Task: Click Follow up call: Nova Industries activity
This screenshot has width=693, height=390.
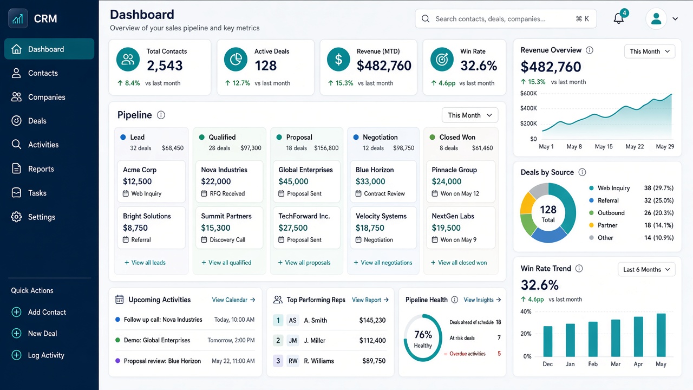Action: click(x=185, y=320)
